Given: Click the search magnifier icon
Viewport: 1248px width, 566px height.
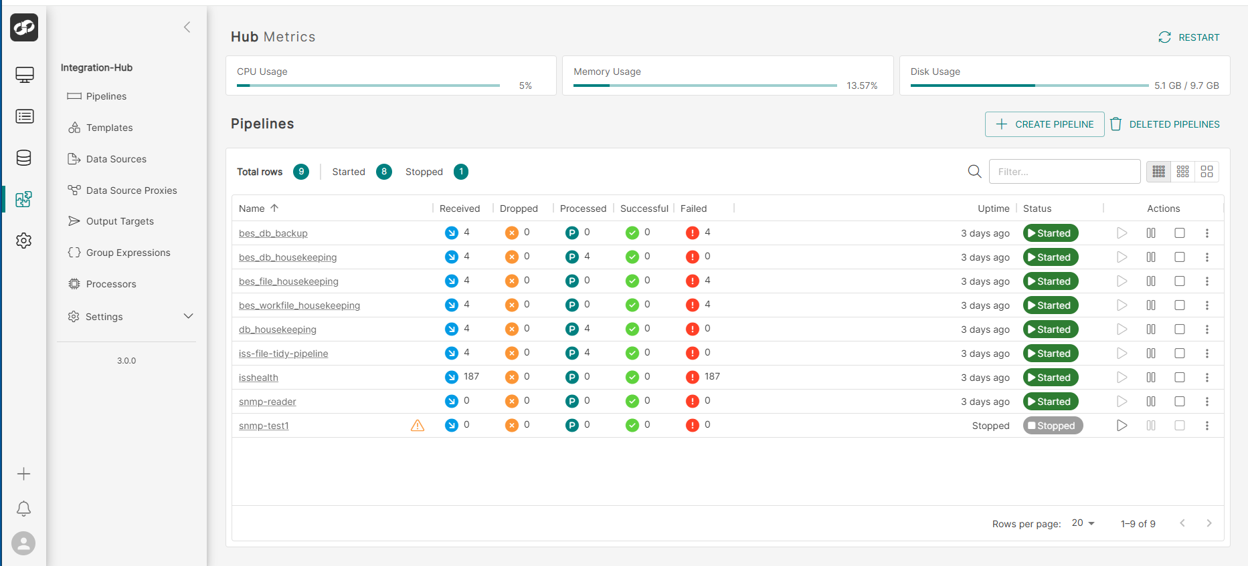Looking at the screenshot, I should [x=974, y=172].
